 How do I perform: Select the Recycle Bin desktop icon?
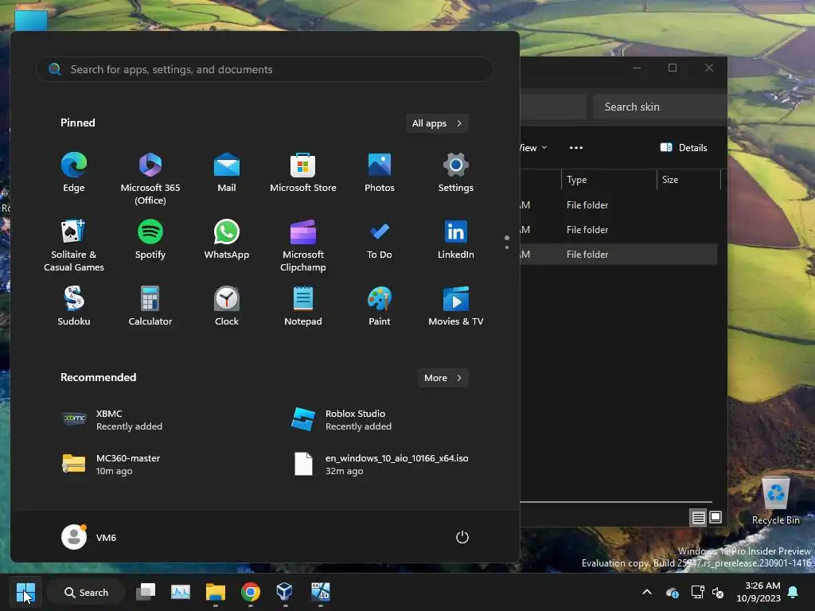[775, 500]
